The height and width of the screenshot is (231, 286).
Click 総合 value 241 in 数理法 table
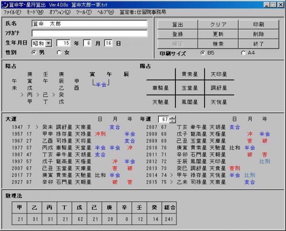tap(169, 219)
